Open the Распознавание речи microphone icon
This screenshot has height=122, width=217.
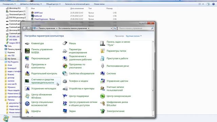pyautogui.click(x=102, y=66)
